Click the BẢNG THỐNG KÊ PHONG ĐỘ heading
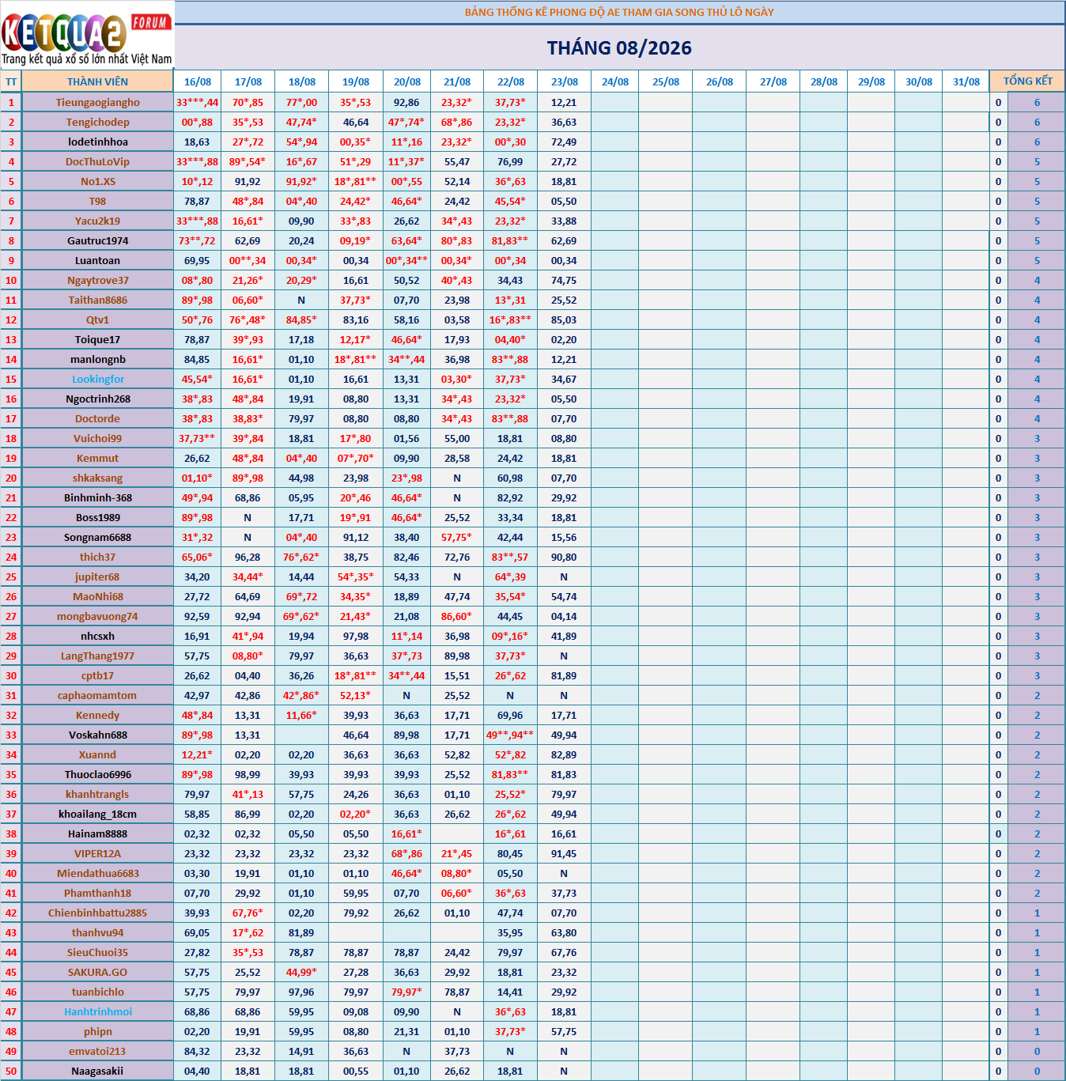The height and width of the screenshot is (1081, 1066). tap(619, 12)
